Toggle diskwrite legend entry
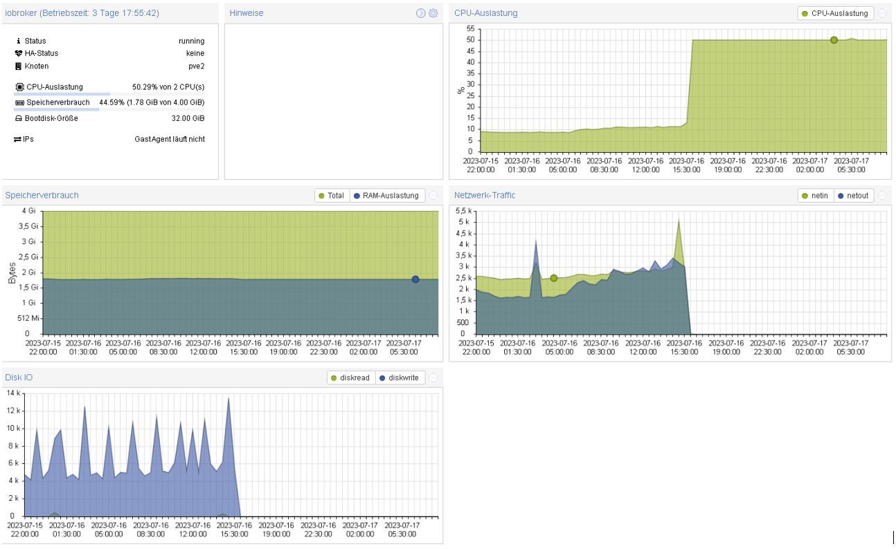The width and height of the screenshot is (896, 549). [400, 378]
